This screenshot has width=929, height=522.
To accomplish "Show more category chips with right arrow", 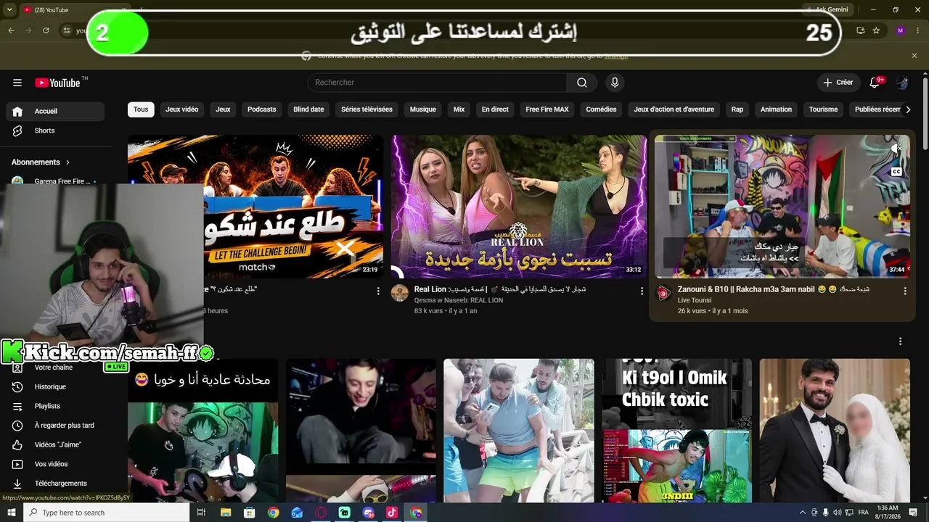I will point(908,109).
